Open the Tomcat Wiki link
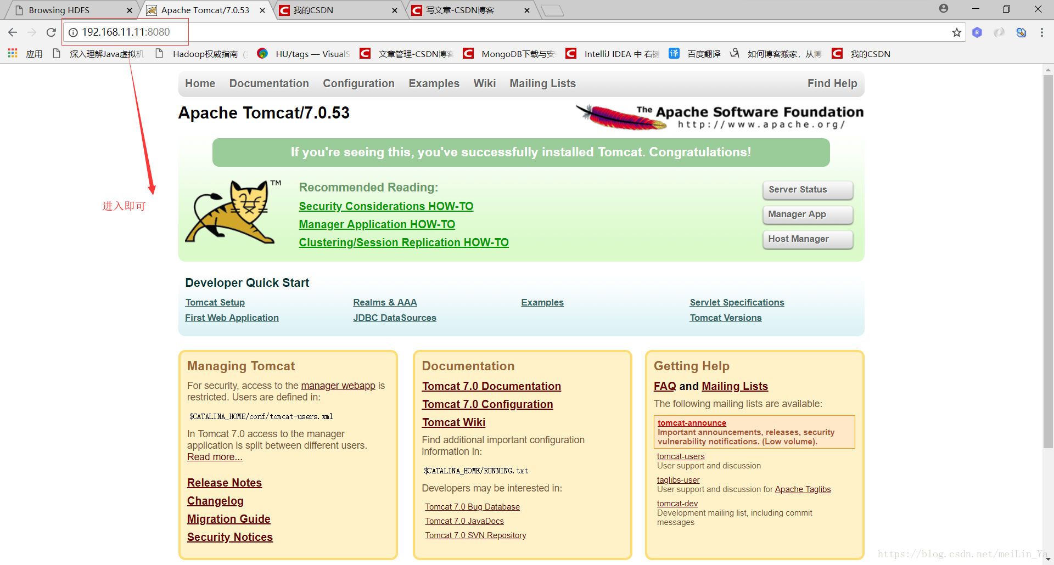The image size is (1054, 565). (x=453, y=422)
